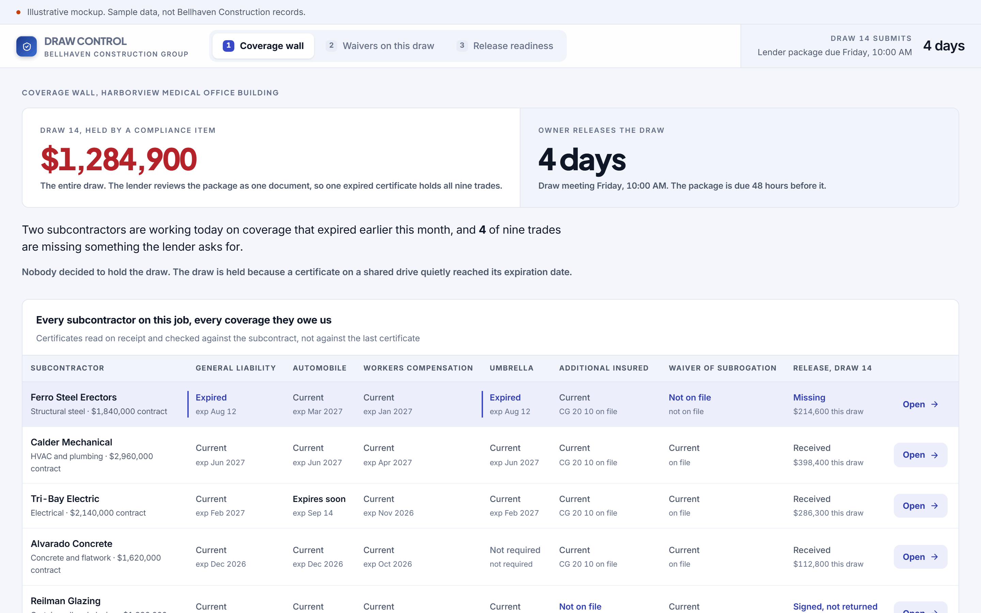This screenshot has height=613, width=981.
Task: Open the Ferro Steel Erectors row
Action: click(920, 404)
